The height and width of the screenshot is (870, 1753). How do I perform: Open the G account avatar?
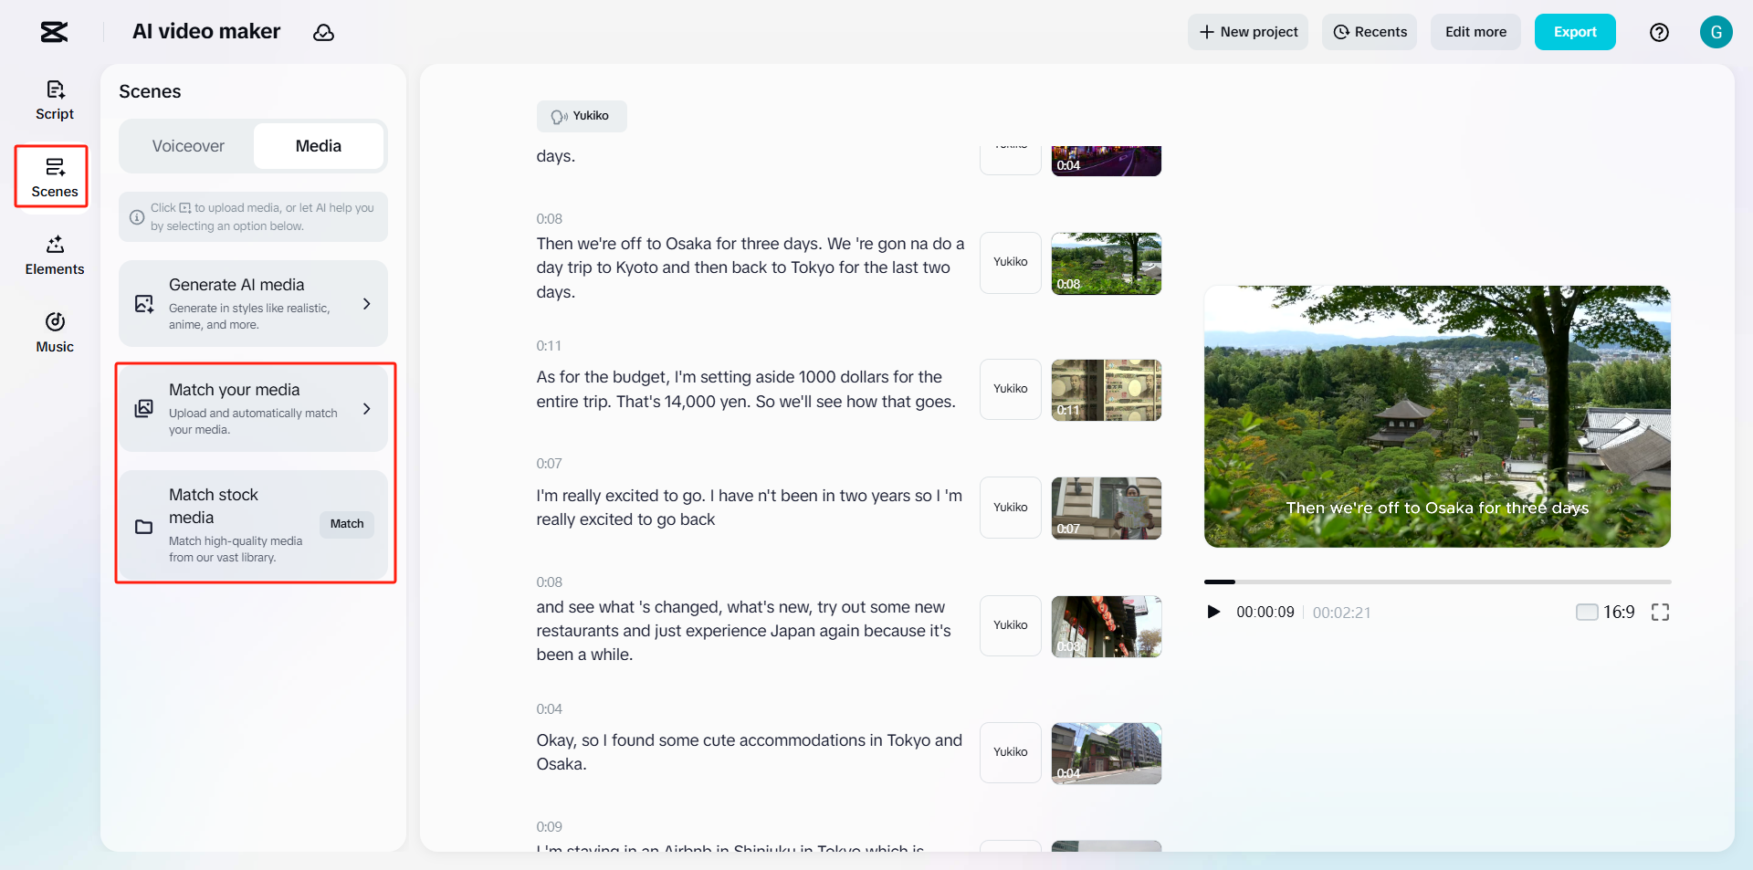click(1716, 32)
